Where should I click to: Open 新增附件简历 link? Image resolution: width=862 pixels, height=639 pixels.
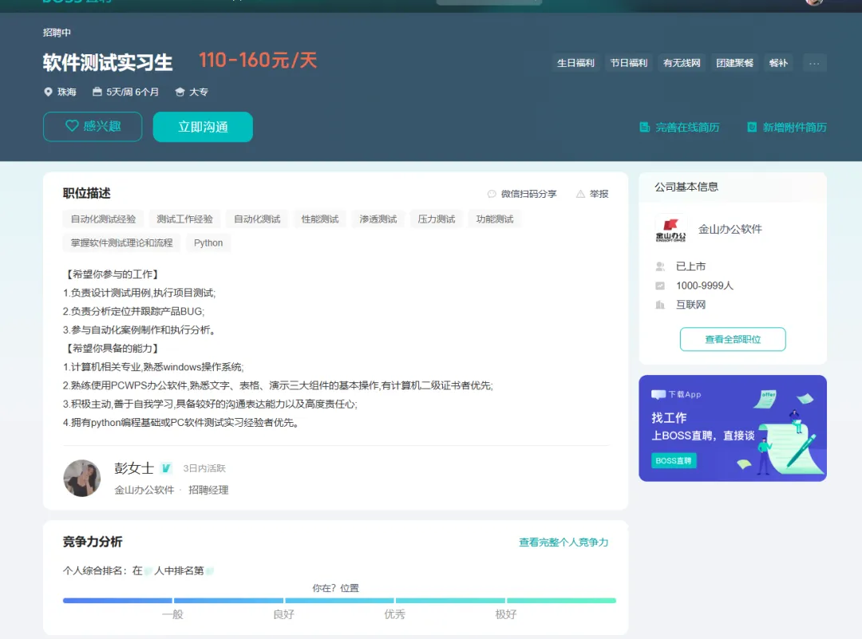click(x=794, y=128)
